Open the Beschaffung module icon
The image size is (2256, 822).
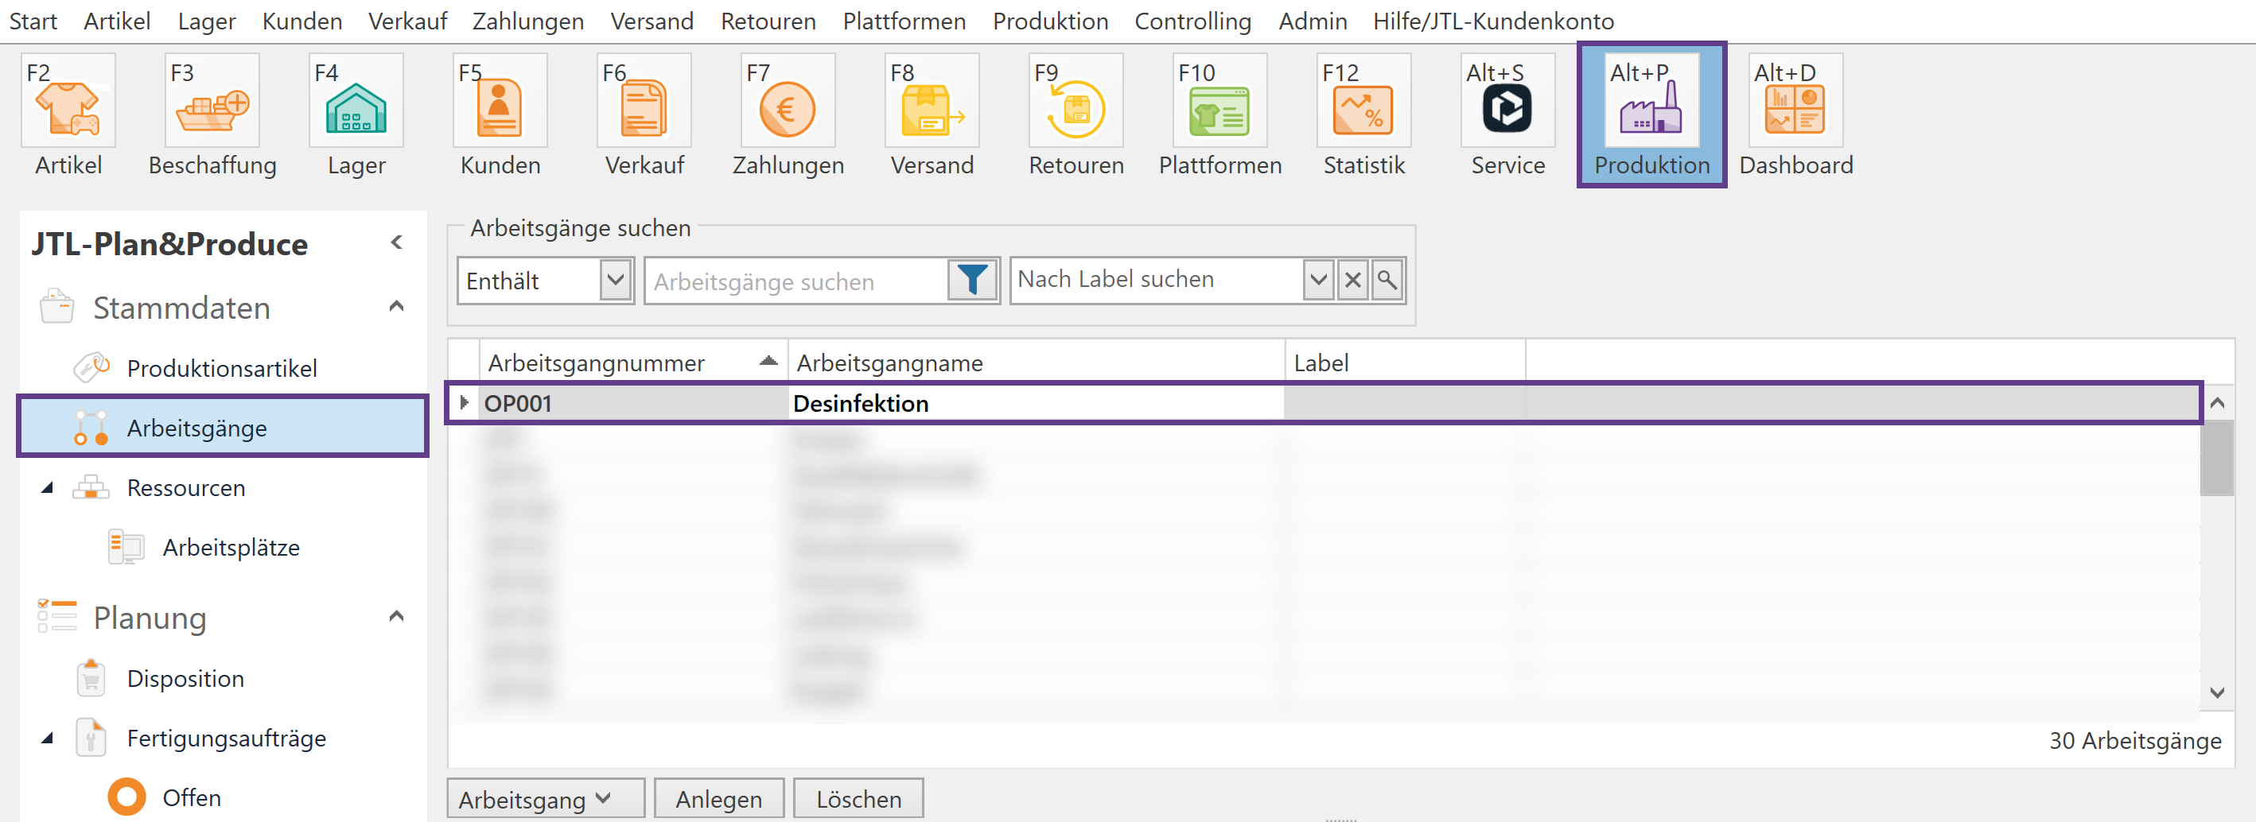pyautogui.click(x=212, y=102)
